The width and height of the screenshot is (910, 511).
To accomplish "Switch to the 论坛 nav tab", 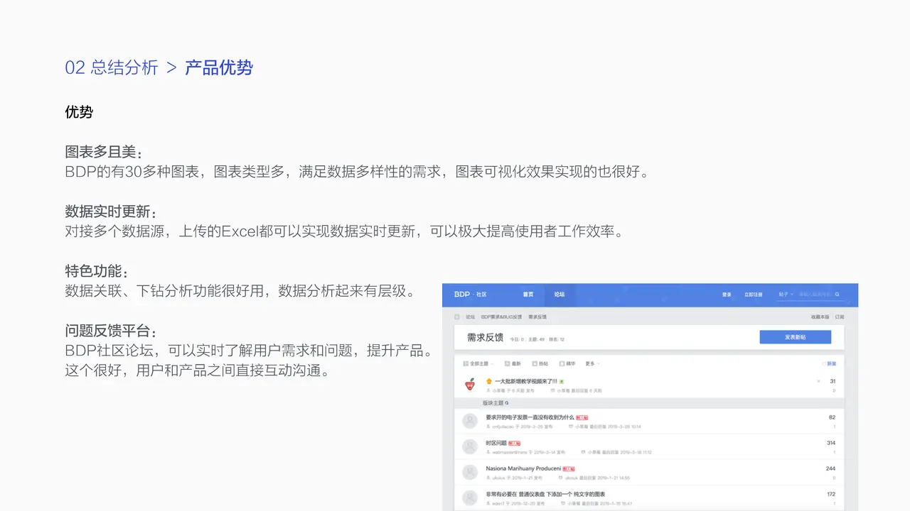I will (560, 295).
